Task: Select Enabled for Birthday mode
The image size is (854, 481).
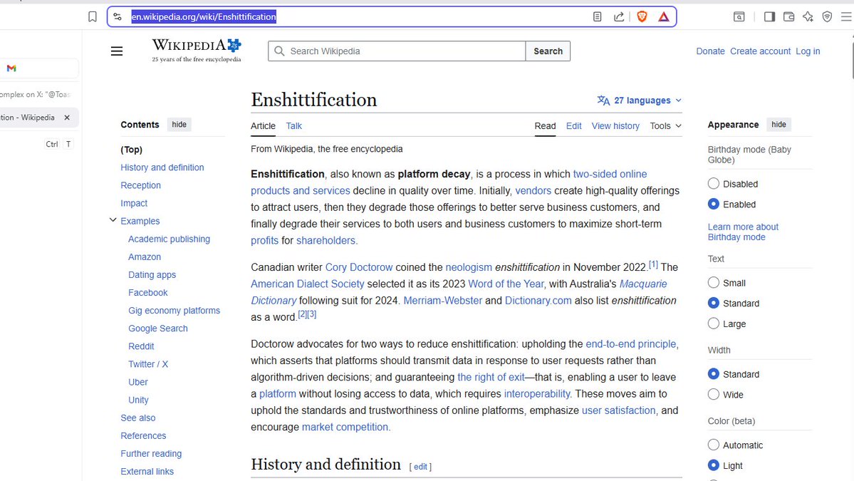Action: [714, 205]
